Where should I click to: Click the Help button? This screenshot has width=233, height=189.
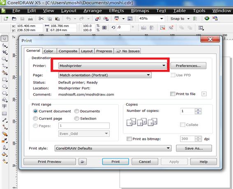point(203,161)
